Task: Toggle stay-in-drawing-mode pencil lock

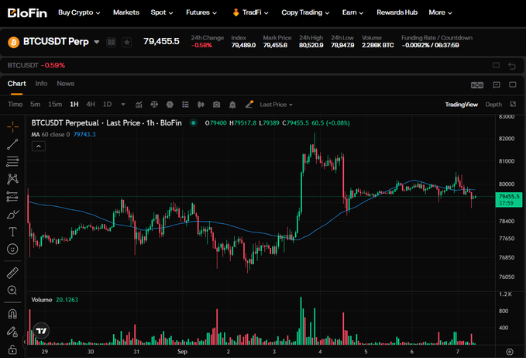Action: point(12,332)
